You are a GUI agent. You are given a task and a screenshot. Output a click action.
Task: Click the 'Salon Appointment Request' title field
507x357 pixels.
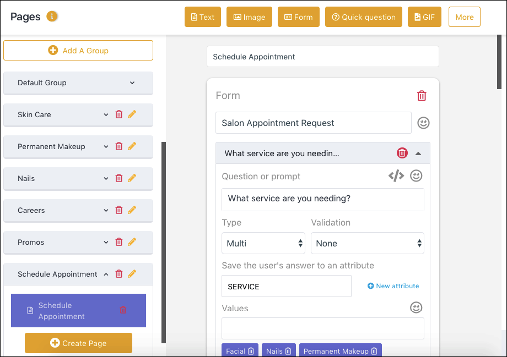click(x=314, y=123)
